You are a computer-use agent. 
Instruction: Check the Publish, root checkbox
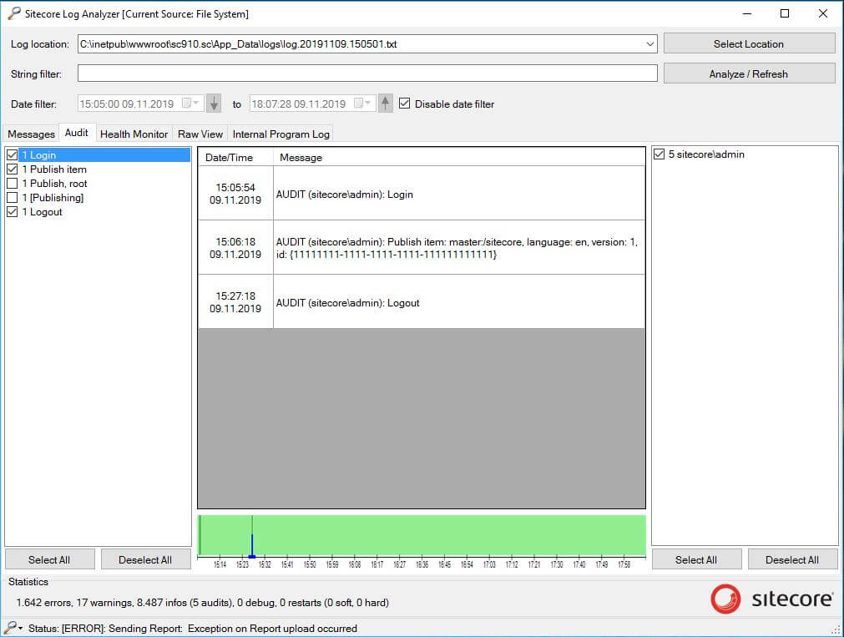pyautogui.click(x=13, y=184)
